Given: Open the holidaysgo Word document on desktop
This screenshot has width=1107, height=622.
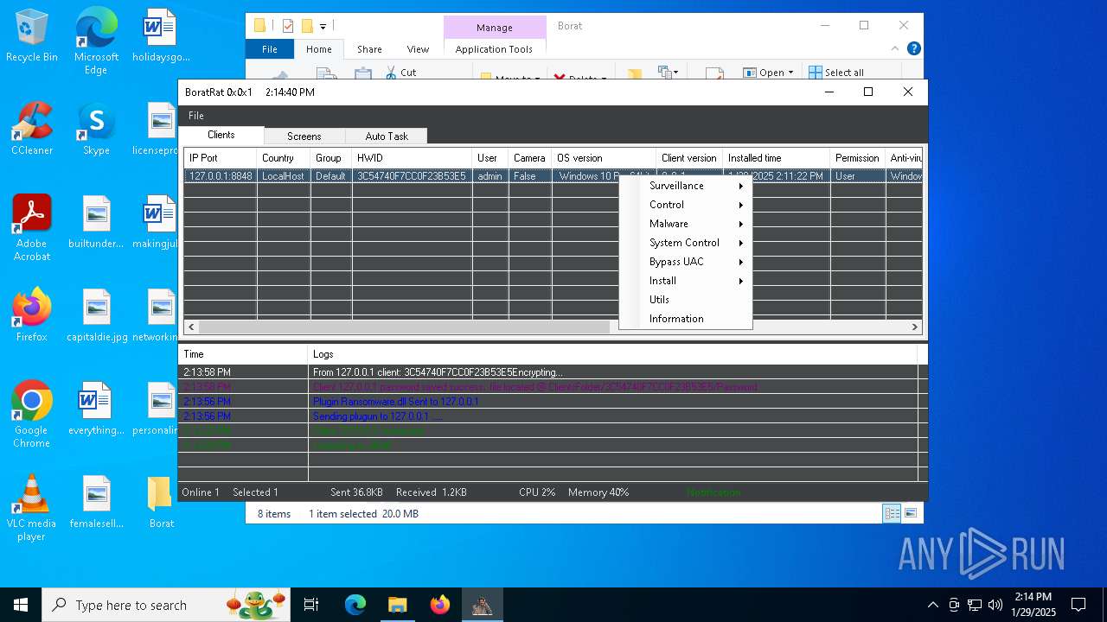Looking at the screenshot, I should point(161,35).
